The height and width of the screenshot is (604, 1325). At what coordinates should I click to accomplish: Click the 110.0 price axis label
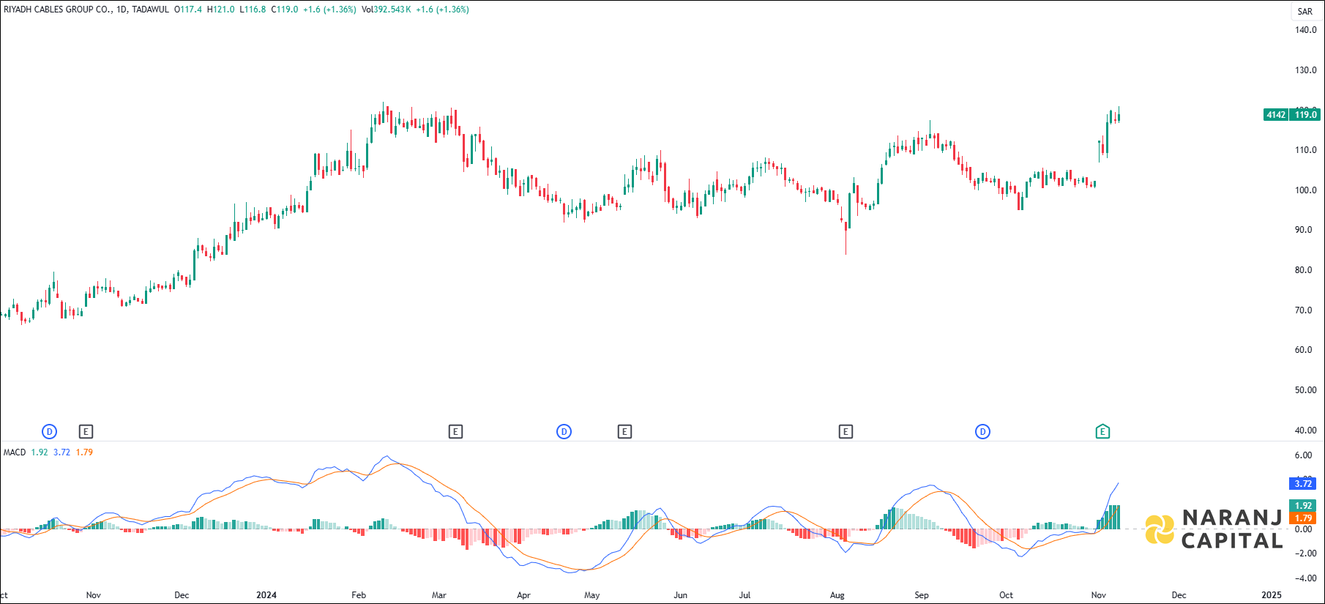(1305, 150)
